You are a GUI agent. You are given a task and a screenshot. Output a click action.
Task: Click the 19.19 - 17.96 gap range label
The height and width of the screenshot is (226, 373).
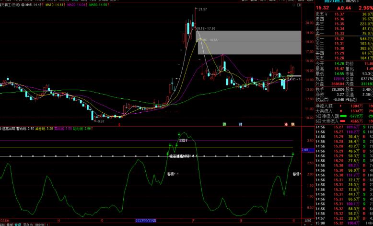click(x=206, y=28)
